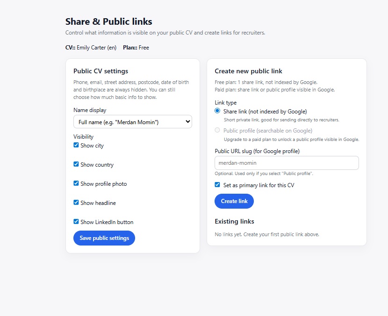The image size is (388, 316).
Task: Click the Plan: Free label
Action: click(136, 48)
